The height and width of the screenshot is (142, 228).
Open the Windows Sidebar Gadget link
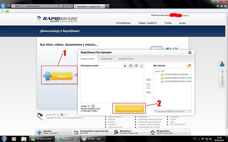click(149, 125)
